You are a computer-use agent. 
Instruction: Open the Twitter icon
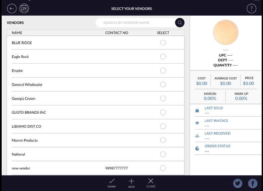tap(238, 183)
